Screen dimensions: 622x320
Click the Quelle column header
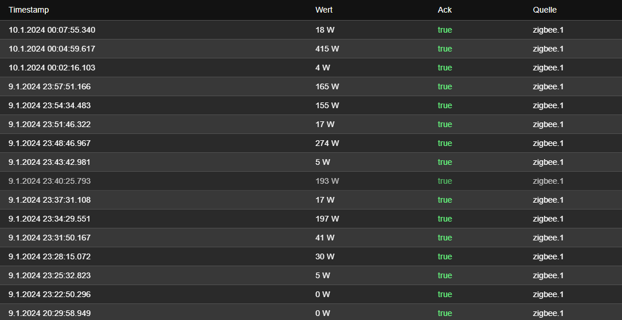545,10
